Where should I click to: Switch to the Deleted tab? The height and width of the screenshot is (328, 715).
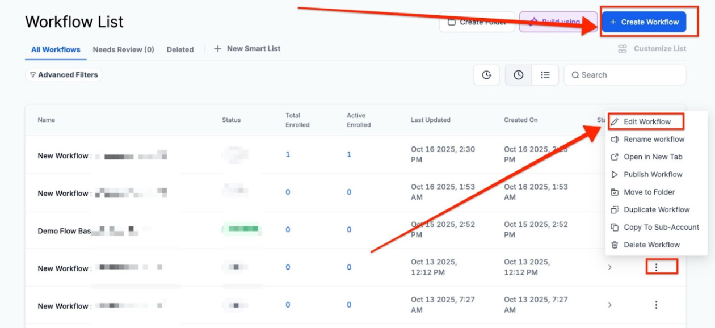pos(180,49)
